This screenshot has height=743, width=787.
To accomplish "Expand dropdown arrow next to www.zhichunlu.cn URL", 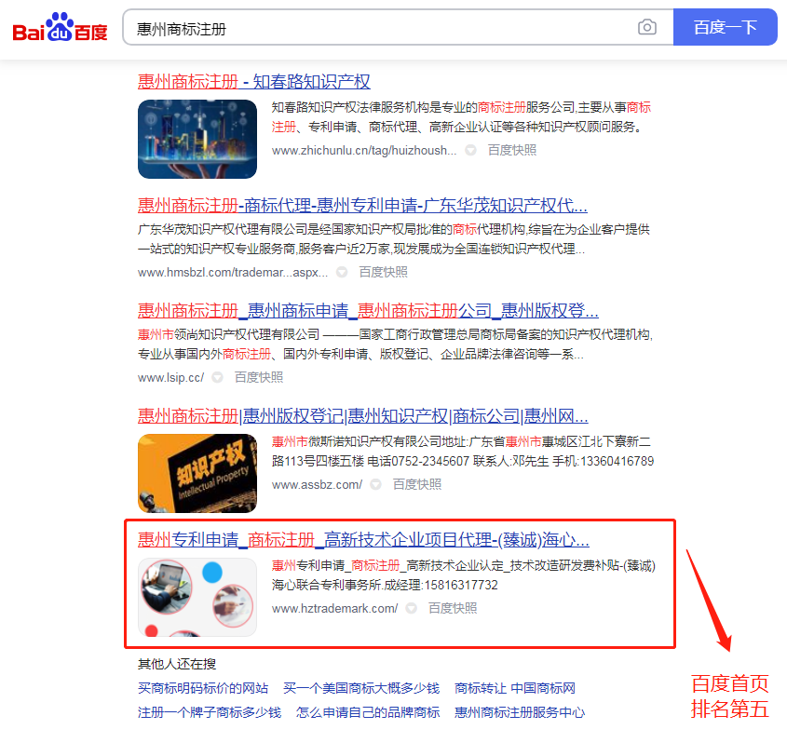I will [x=470, y=150].
